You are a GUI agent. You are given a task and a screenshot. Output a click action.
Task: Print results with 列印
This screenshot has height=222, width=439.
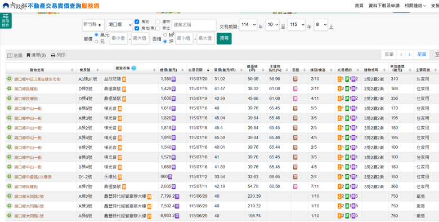pos(58,55)
